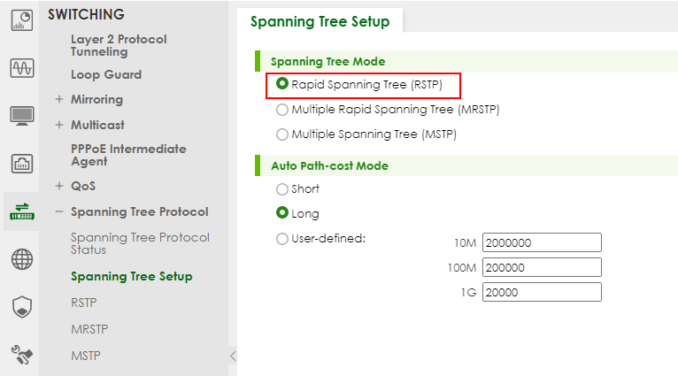Set Auto Path-cost Mode to Short
Screen dimensions: 678x376
pos(282,189)
